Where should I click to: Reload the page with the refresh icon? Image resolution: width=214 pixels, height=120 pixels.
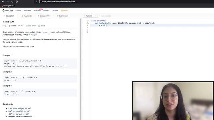tap(12, 2)
